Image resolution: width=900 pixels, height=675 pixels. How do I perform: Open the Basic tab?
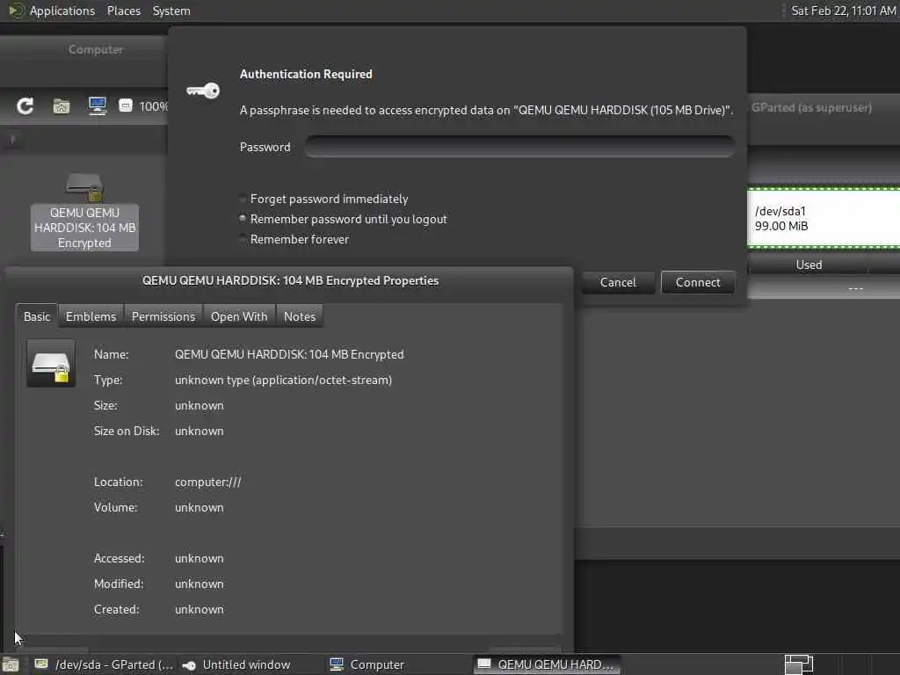click(x=37, y=316)
